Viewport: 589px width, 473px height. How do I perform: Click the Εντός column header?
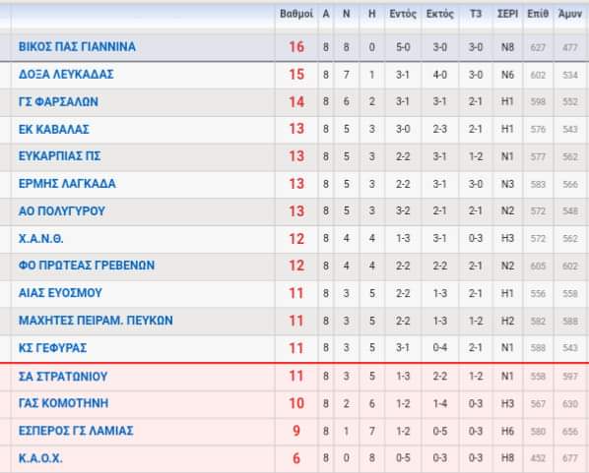tap(403, 14)
